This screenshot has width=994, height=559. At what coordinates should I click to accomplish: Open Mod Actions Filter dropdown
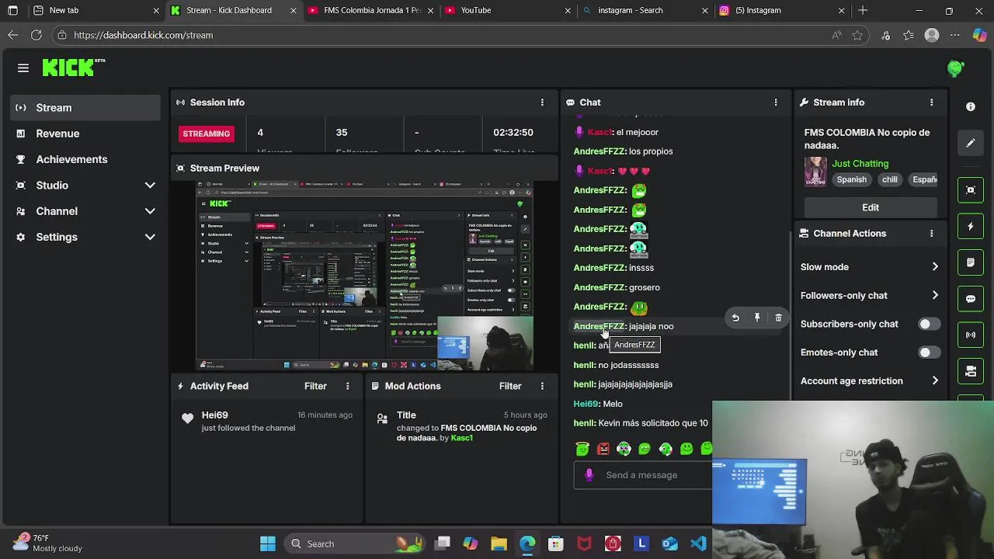510,386
